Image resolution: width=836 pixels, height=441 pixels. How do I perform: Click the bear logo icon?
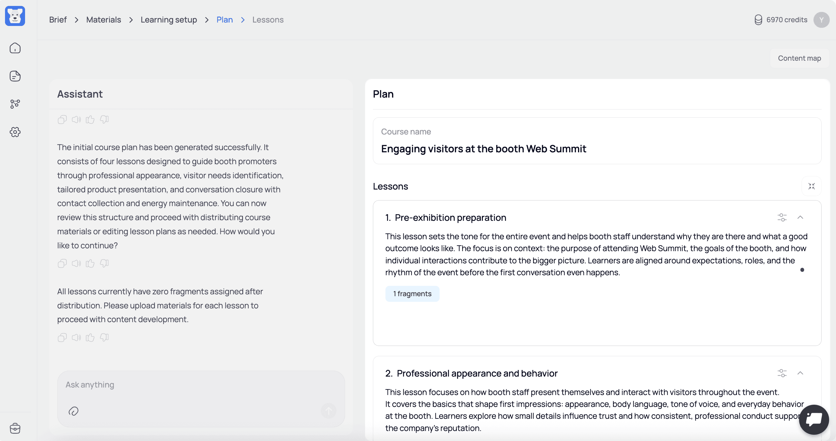coord(15,16)
